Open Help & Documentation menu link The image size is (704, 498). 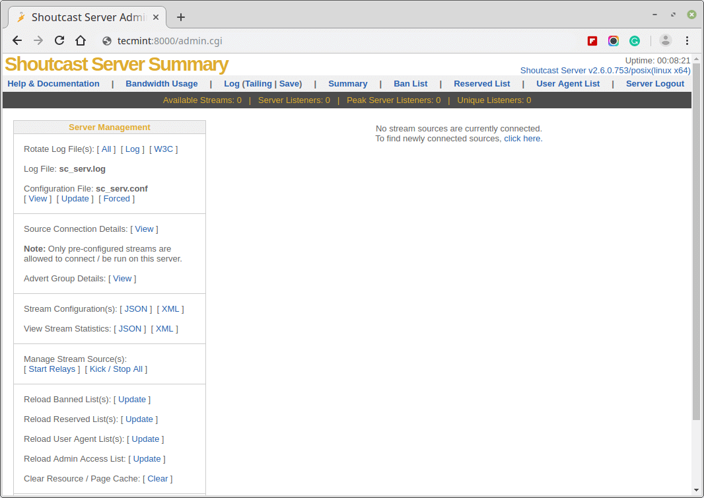coord(53,83)
